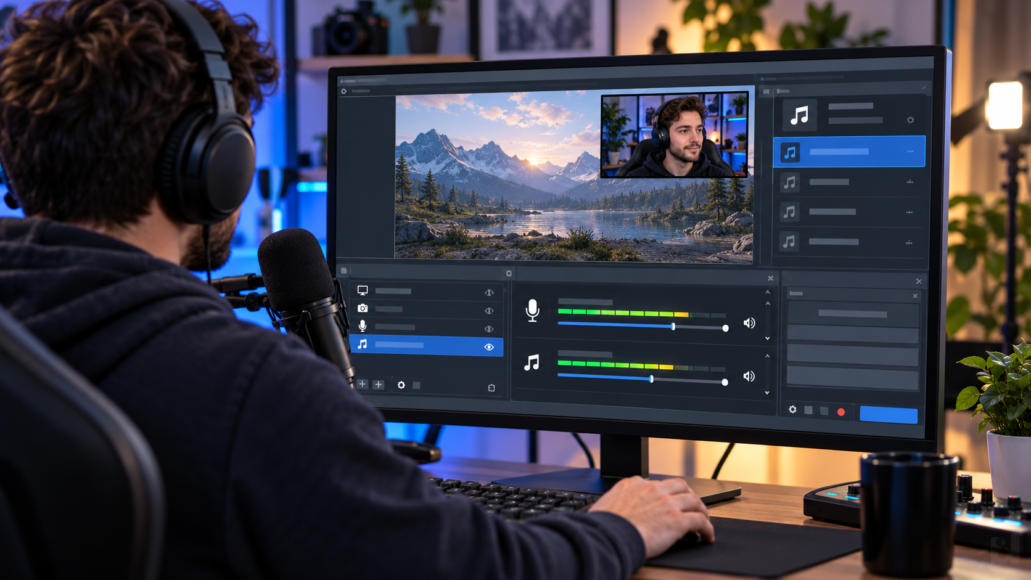Viewport: 1031px width, 580px height.
Task: Mute the microphone channel speaker icon
Action: pyautogui.click(x=749, y=323)
